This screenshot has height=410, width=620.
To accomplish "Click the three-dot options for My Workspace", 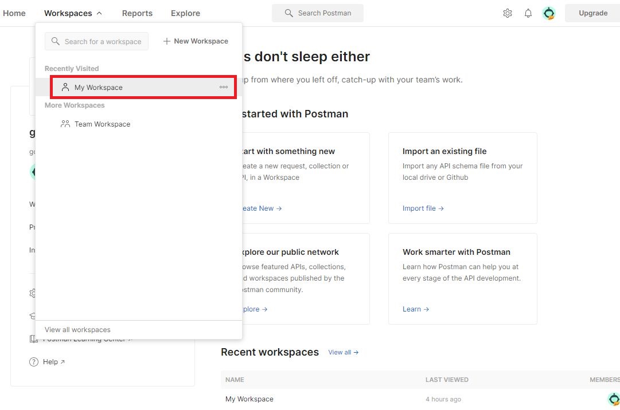I will click(224, 87).
